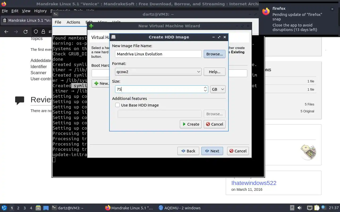340x212 pixels.
Task: Switch to workspace 2
Action: [18, 208]
